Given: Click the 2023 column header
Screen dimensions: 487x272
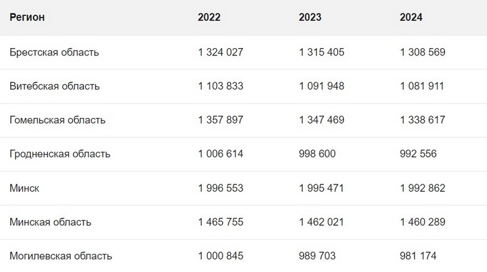Looking at the screenshot, I should (x=310, y=18).
